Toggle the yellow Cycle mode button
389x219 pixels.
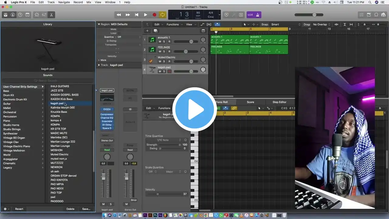pos(163,15)
